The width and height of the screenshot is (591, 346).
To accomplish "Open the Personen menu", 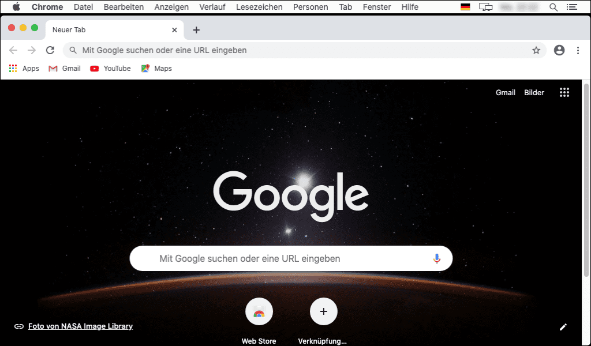I will click(x=311, y=7).
